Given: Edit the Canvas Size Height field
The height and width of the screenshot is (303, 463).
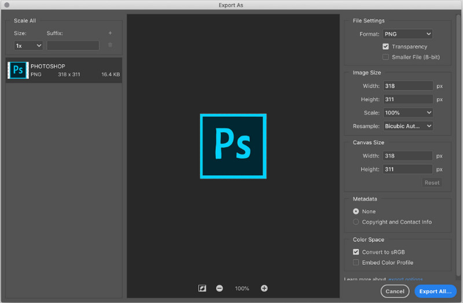Looking at the screenshot, I should tap(408, 169).
